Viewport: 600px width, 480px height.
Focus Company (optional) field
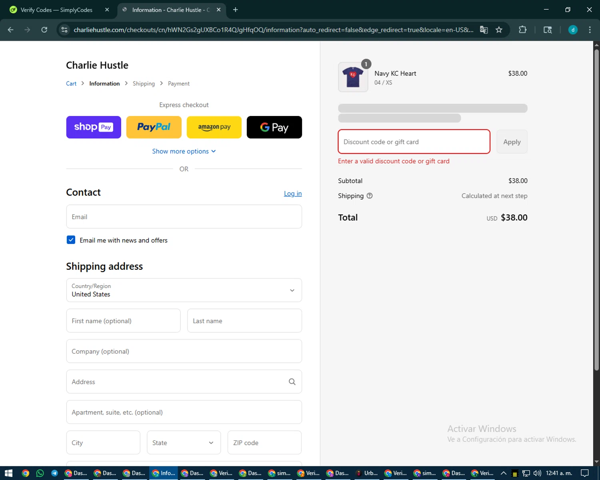[x=184, y=351]
